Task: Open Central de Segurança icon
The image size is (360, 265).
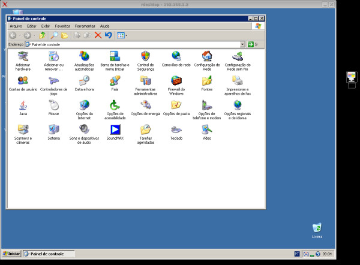Action: (x=146, y=61)
